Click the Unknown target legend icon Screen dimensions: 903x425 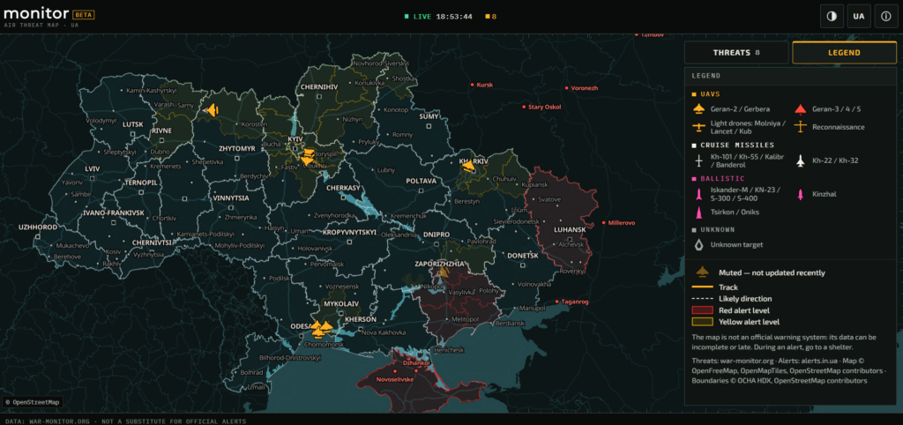click(x=699, y=245)
